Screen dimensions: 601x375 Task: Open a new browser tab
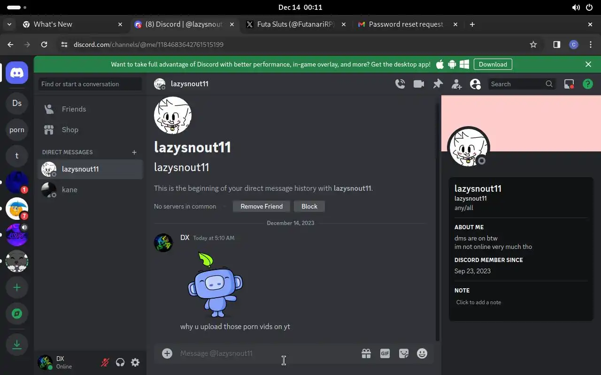point(472,24)
